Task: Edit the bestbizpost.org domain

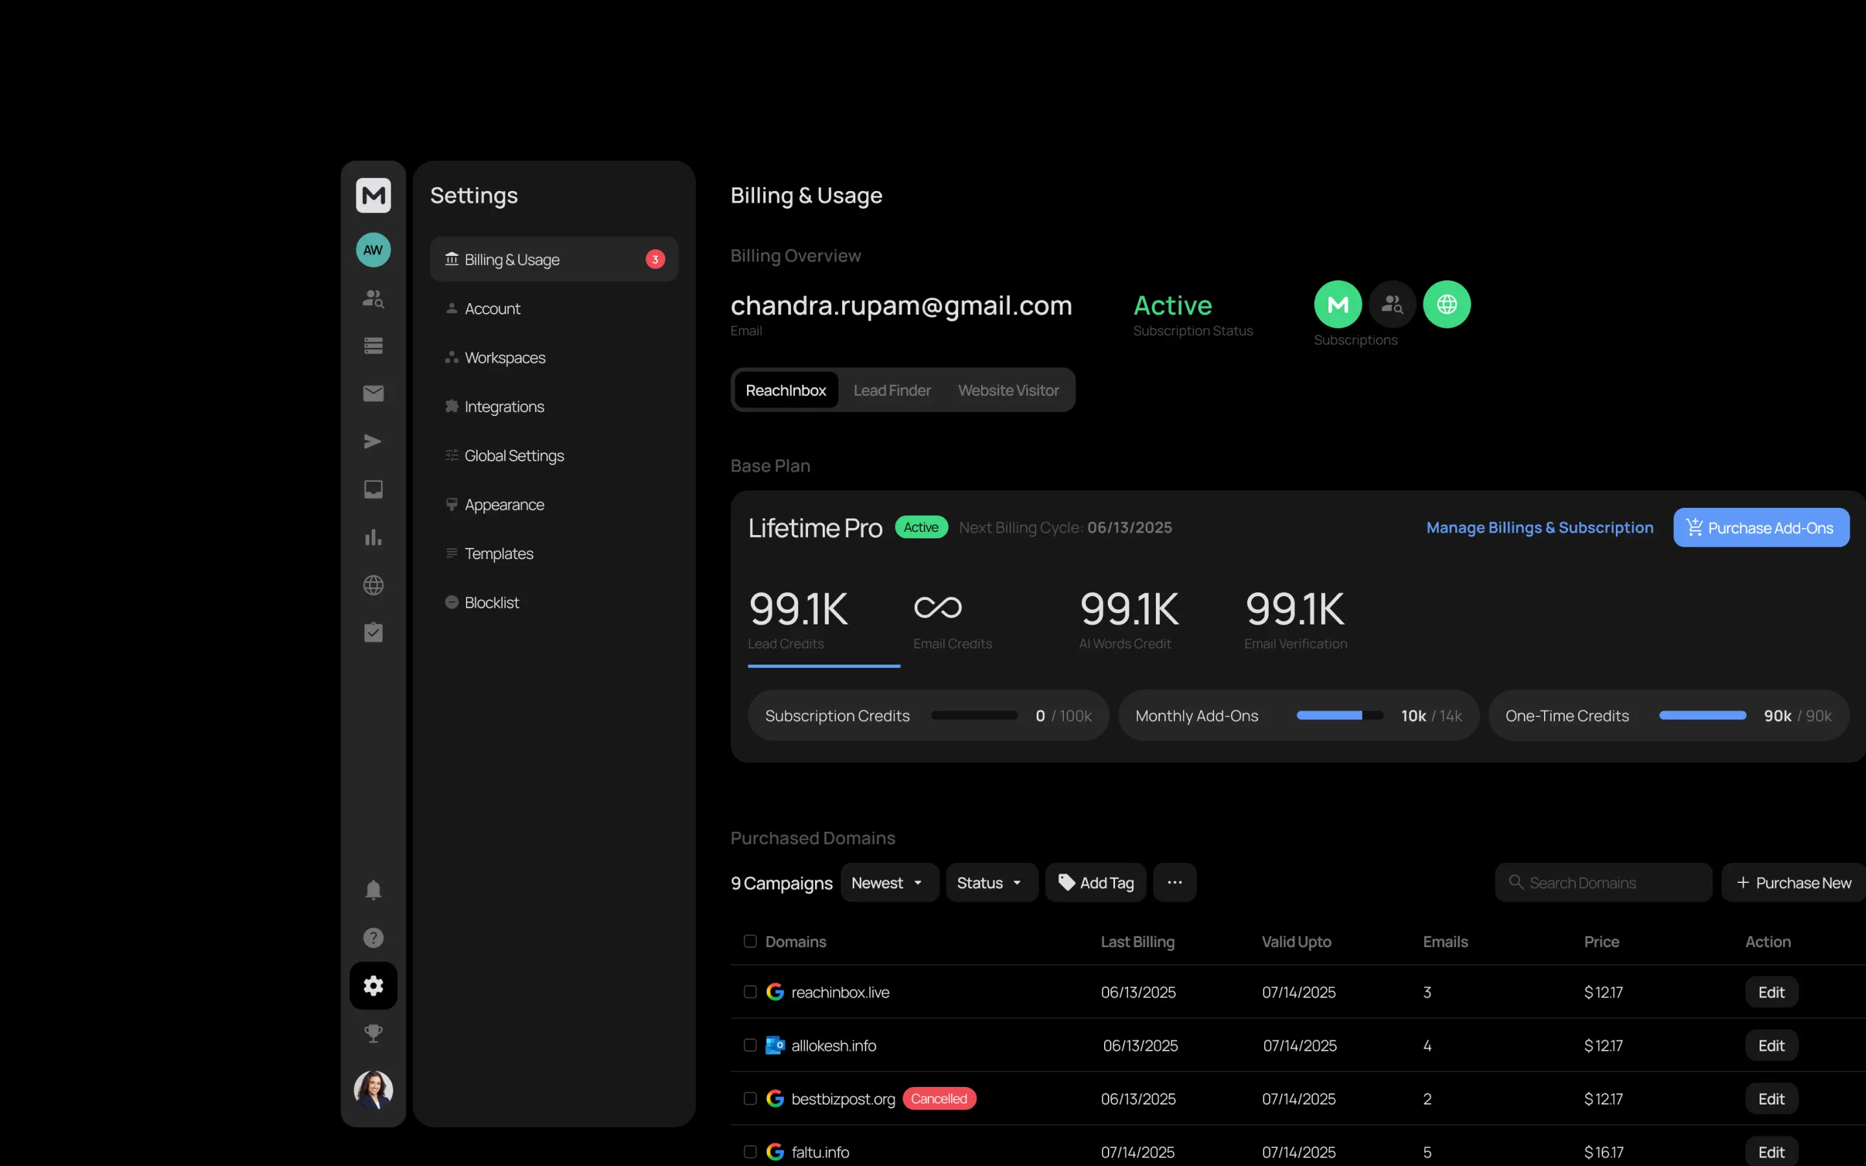Action: (x=1771, y=1098)
